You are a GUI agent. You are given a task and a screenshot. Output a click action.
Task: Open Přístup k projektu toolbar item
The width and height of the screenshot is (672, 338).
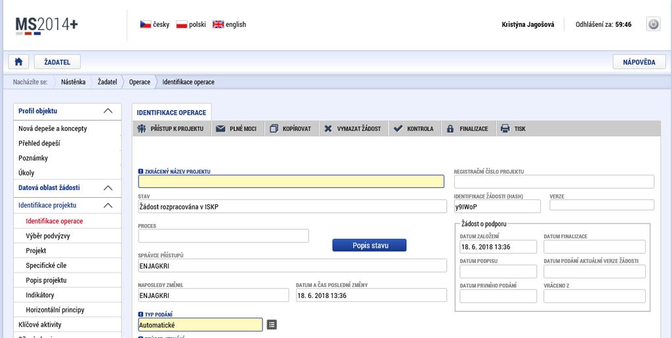(x=172, y=128)
